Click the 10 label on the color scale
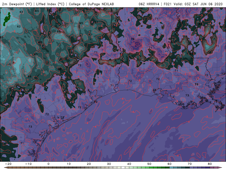The image size is (226, 169). click(69, 164)
